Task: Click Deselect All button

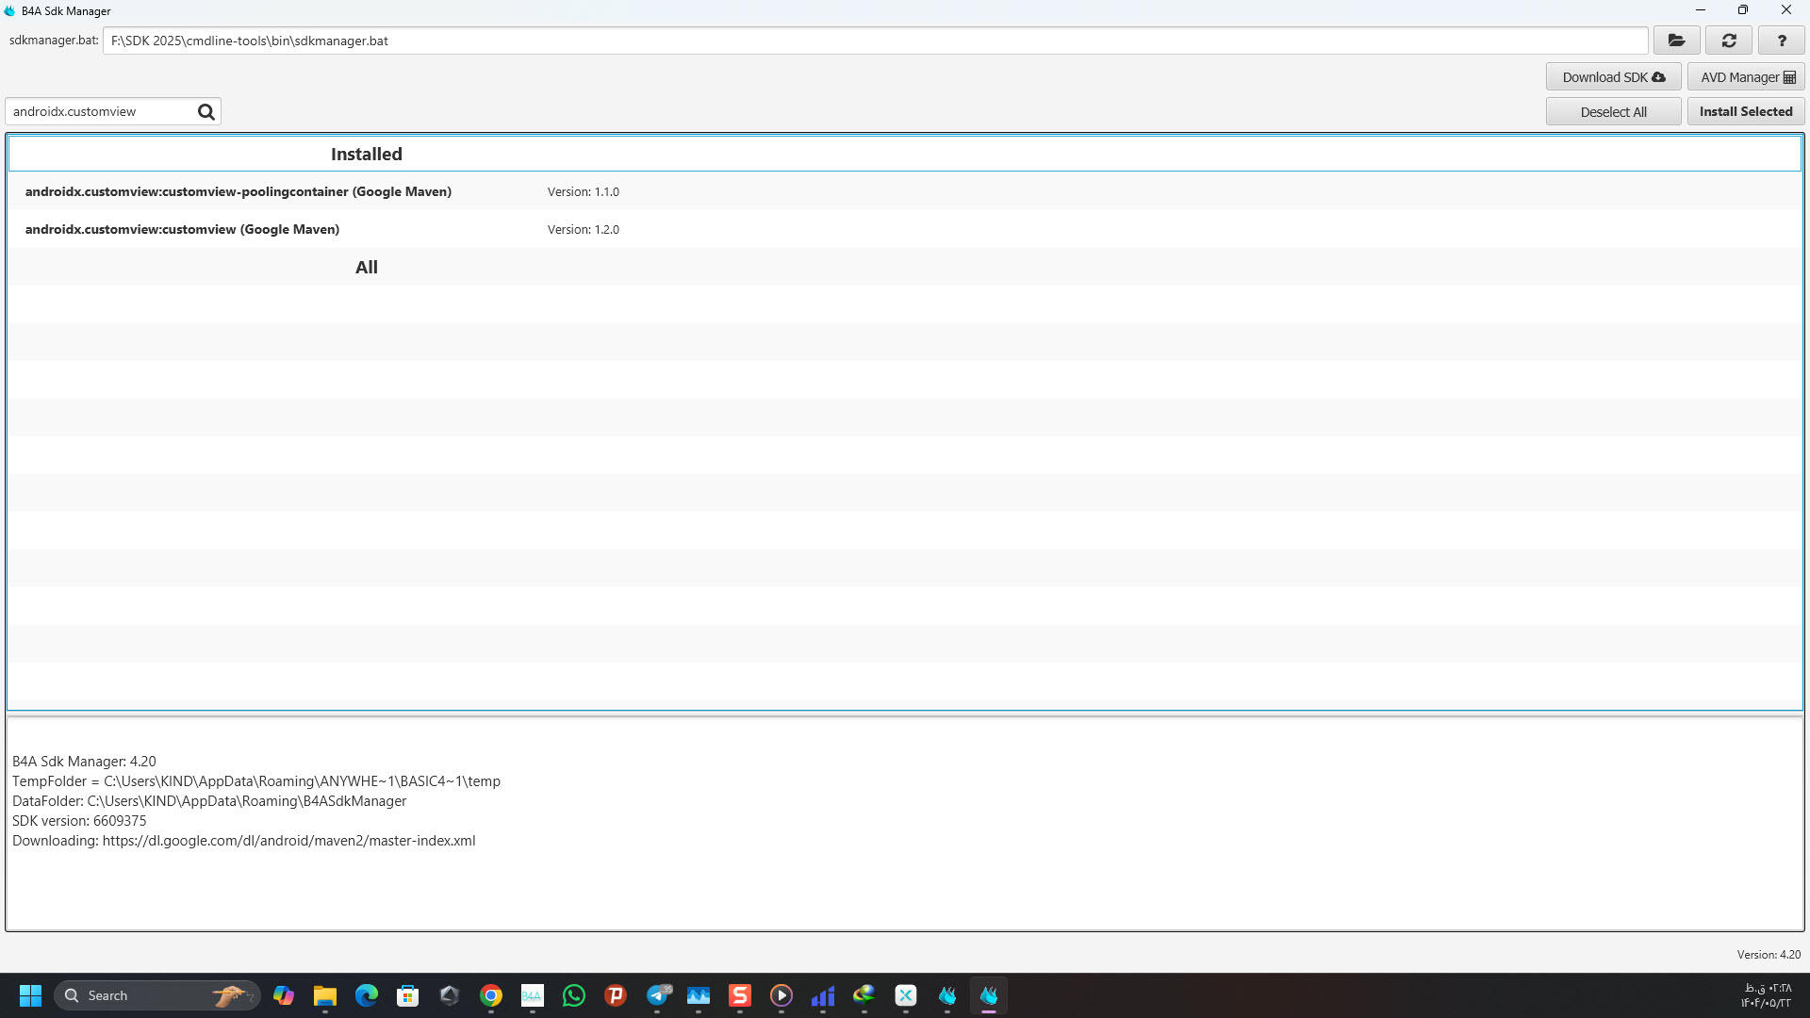Action: tap(1613, 111)
